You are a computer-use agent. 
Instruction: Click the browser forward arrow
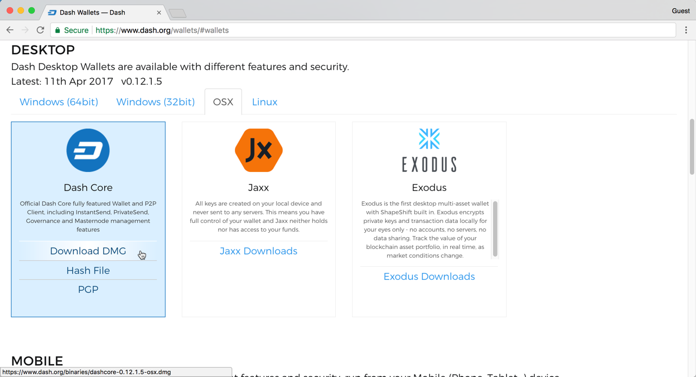(x=25, y=30)
